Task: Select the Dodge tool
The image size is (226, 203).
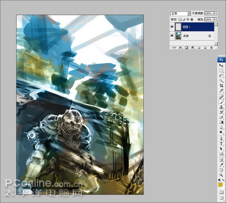Action: [221, 132]
